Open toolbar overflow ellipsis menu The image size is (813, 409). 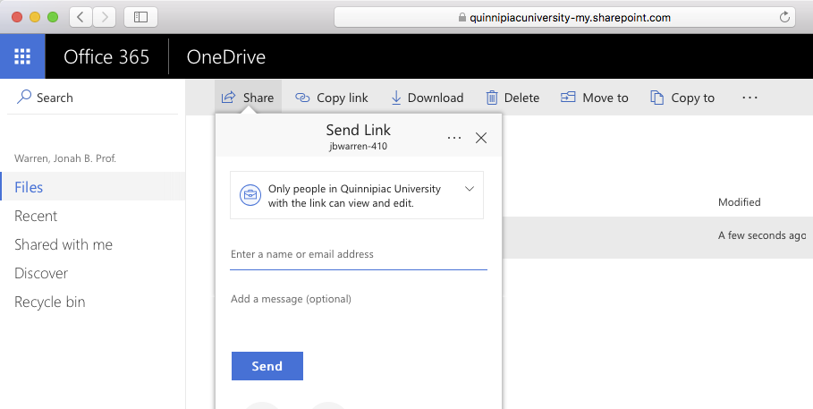(749, 98)
